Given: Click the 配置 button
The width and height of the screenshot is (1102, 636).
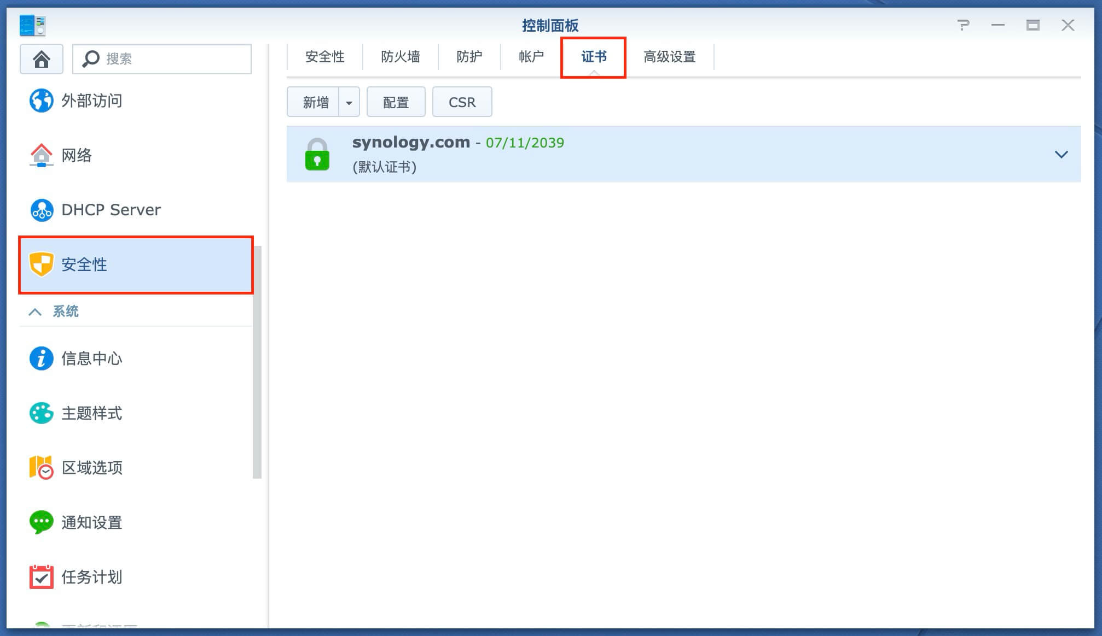Looking at the screenshot, I should click(x=396, y=102).
